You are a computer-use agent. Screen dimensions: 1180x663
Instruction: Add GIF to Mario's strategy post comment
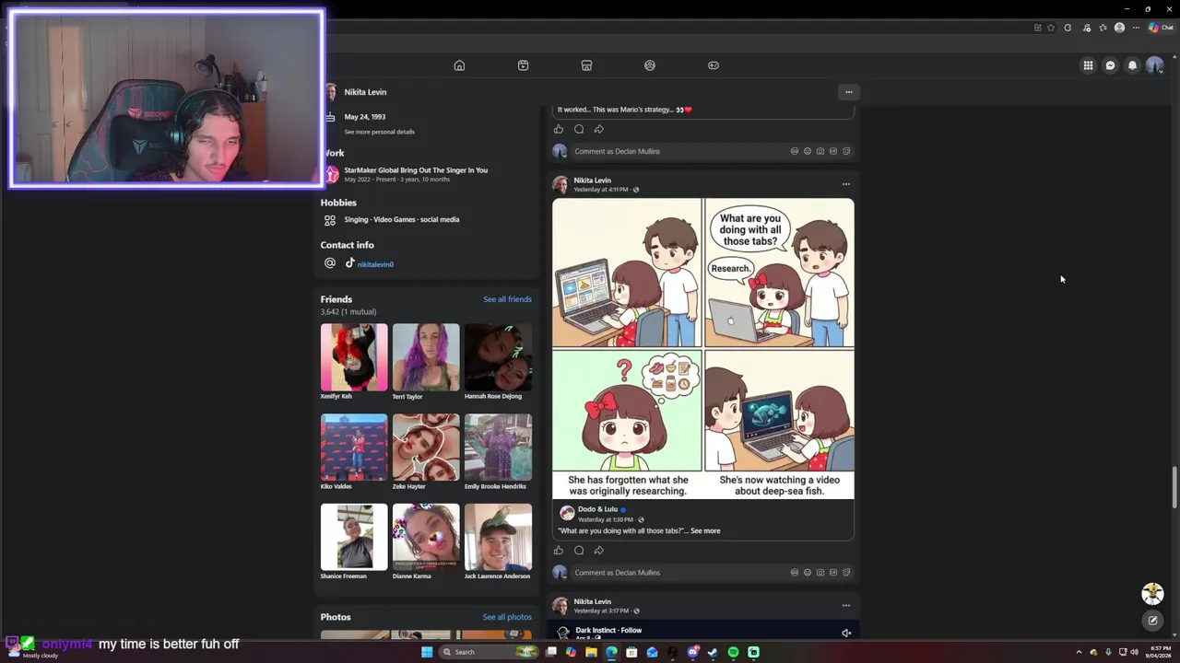pos(833,151)
